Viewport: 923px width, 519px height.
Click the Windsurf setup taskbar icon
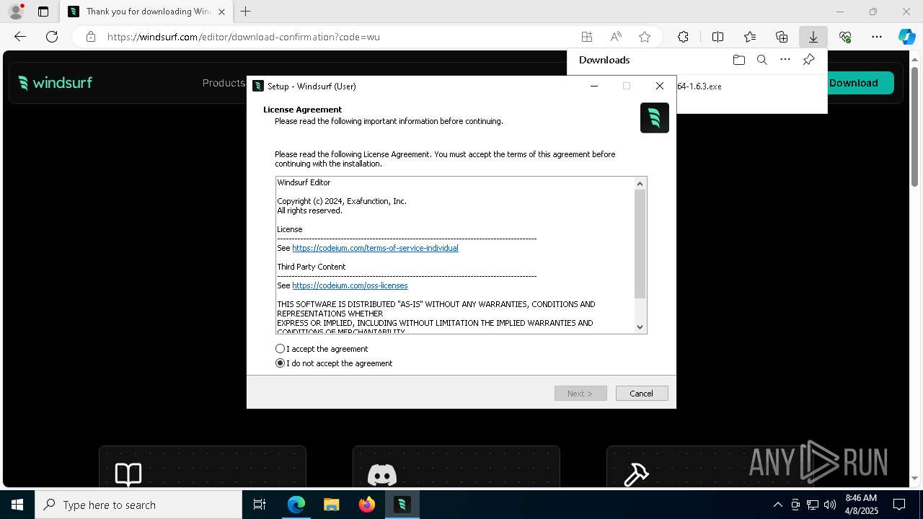click(x=402, y=505)
